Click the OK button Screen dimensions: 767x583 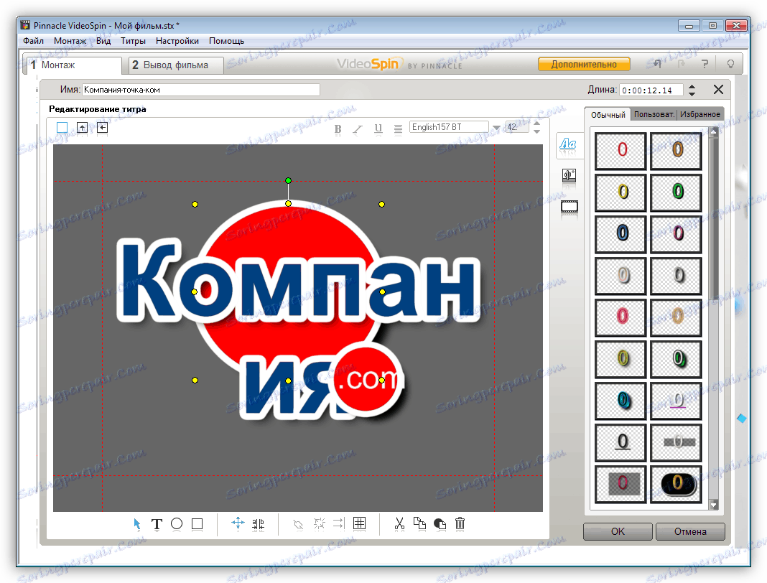[618, 531]
